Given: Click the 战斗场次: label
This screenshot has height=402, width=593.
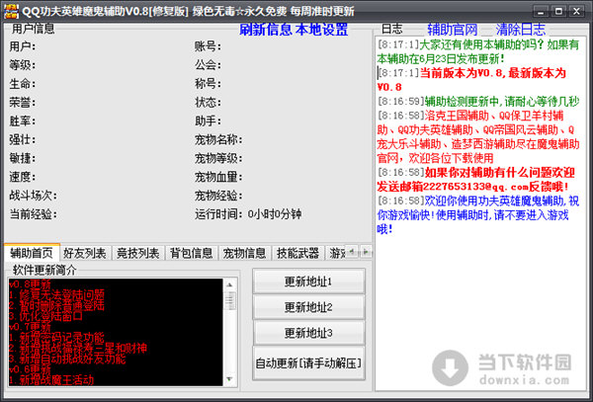Looking at the screenshot, I should click(x=34, y=196).
